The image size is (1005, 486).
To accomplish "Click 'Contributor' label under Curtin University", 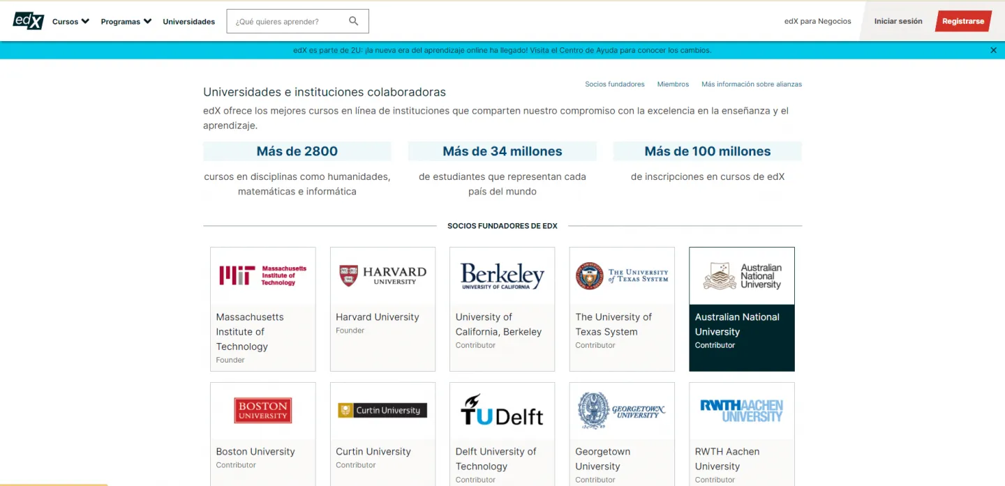I will (x=356, y=465).
